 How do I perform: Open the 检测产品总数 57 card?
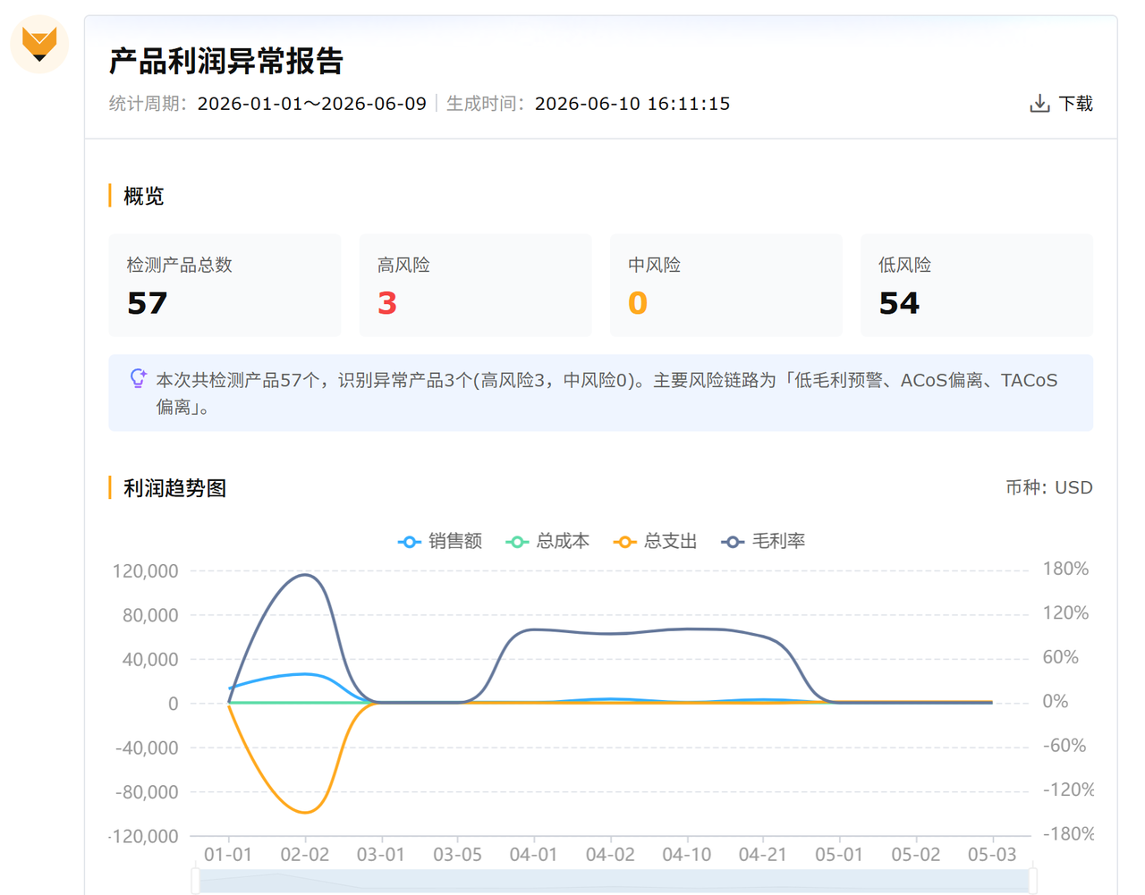point(225,285)
